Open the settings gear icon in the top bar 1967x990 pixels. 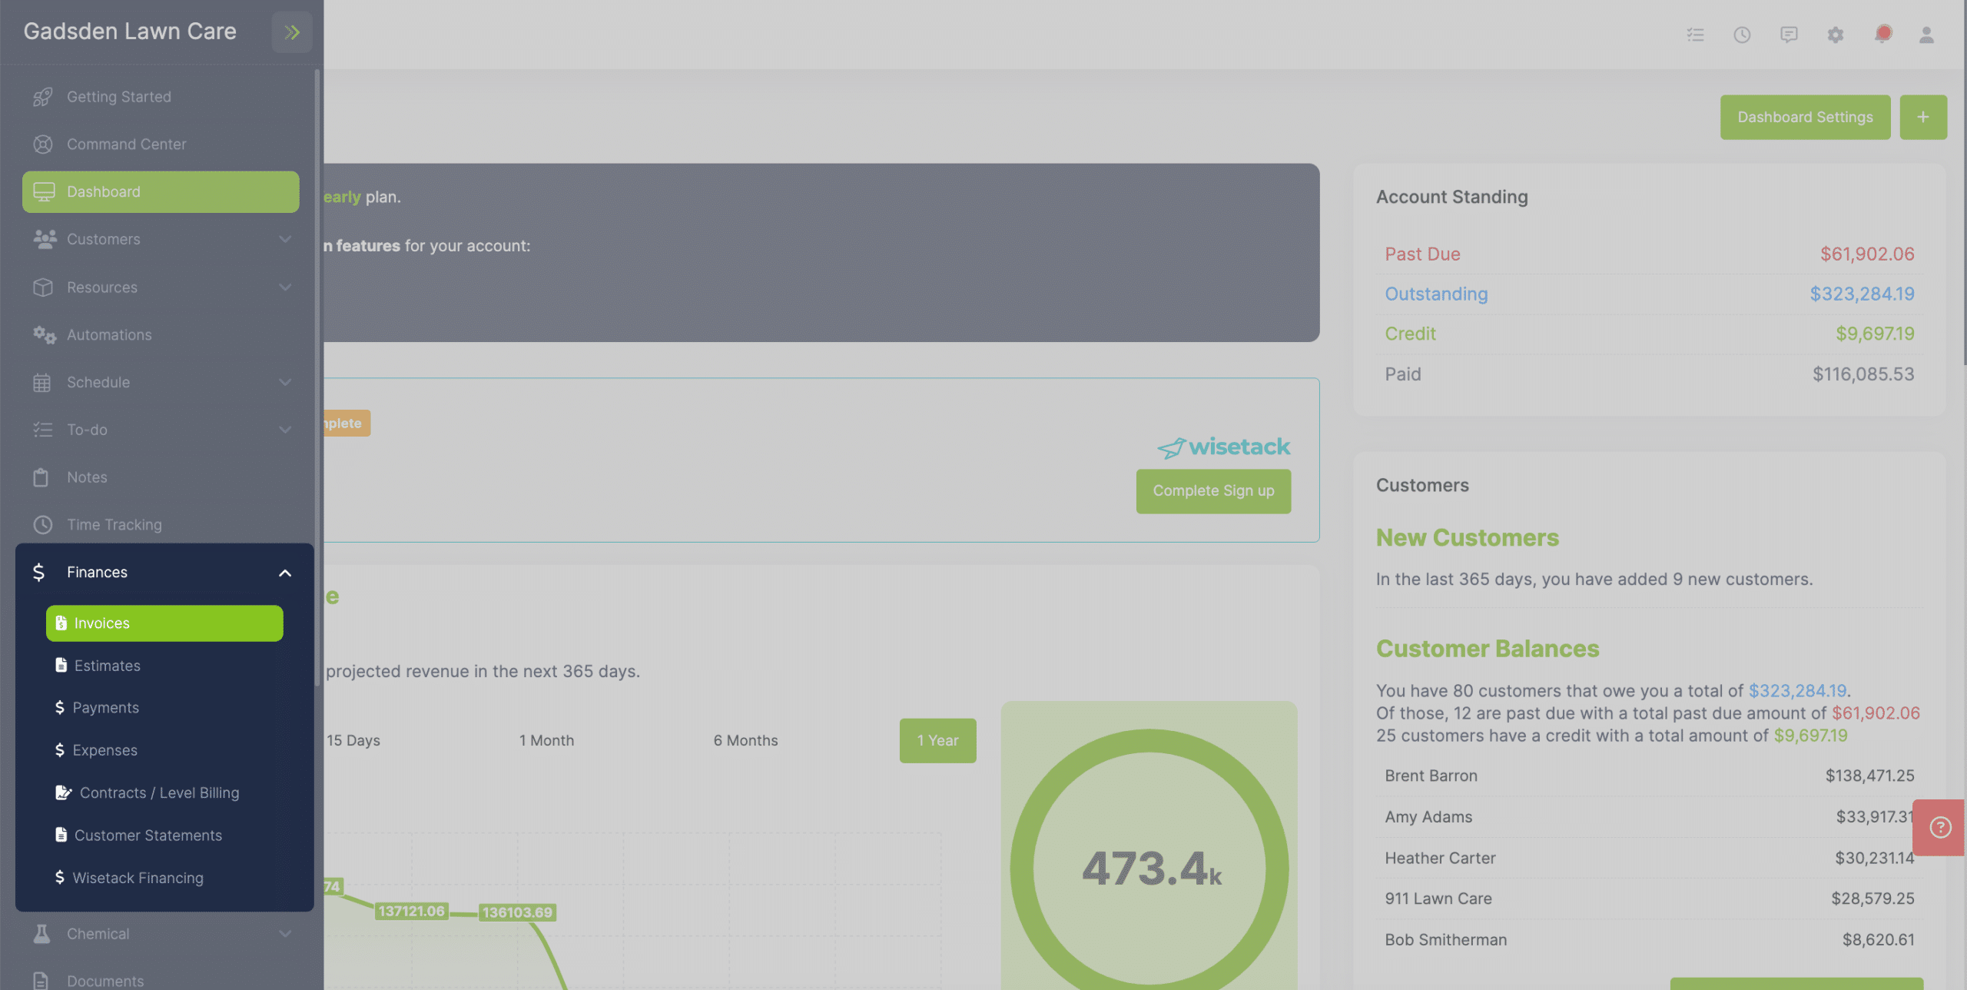click(1835, 35)
